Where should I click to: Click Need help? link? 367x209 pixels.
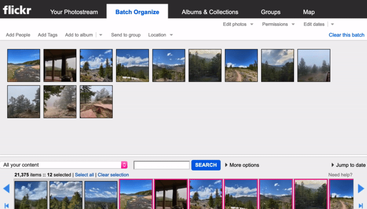340,175
